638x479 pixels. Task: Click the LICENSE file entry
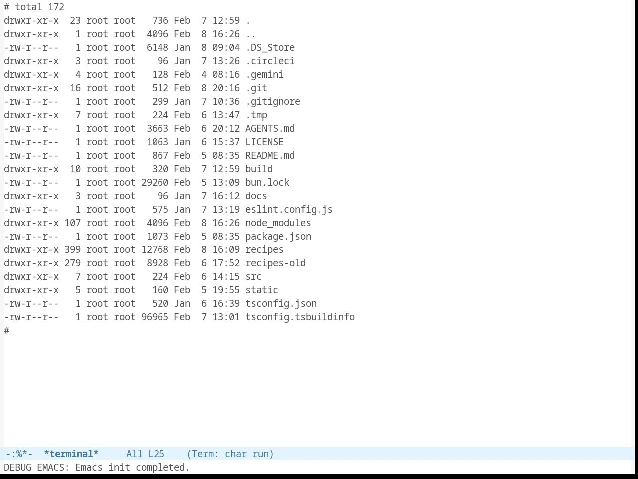click(264, 142)
